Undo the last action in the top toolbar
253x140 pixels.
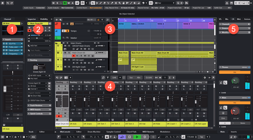8,3
